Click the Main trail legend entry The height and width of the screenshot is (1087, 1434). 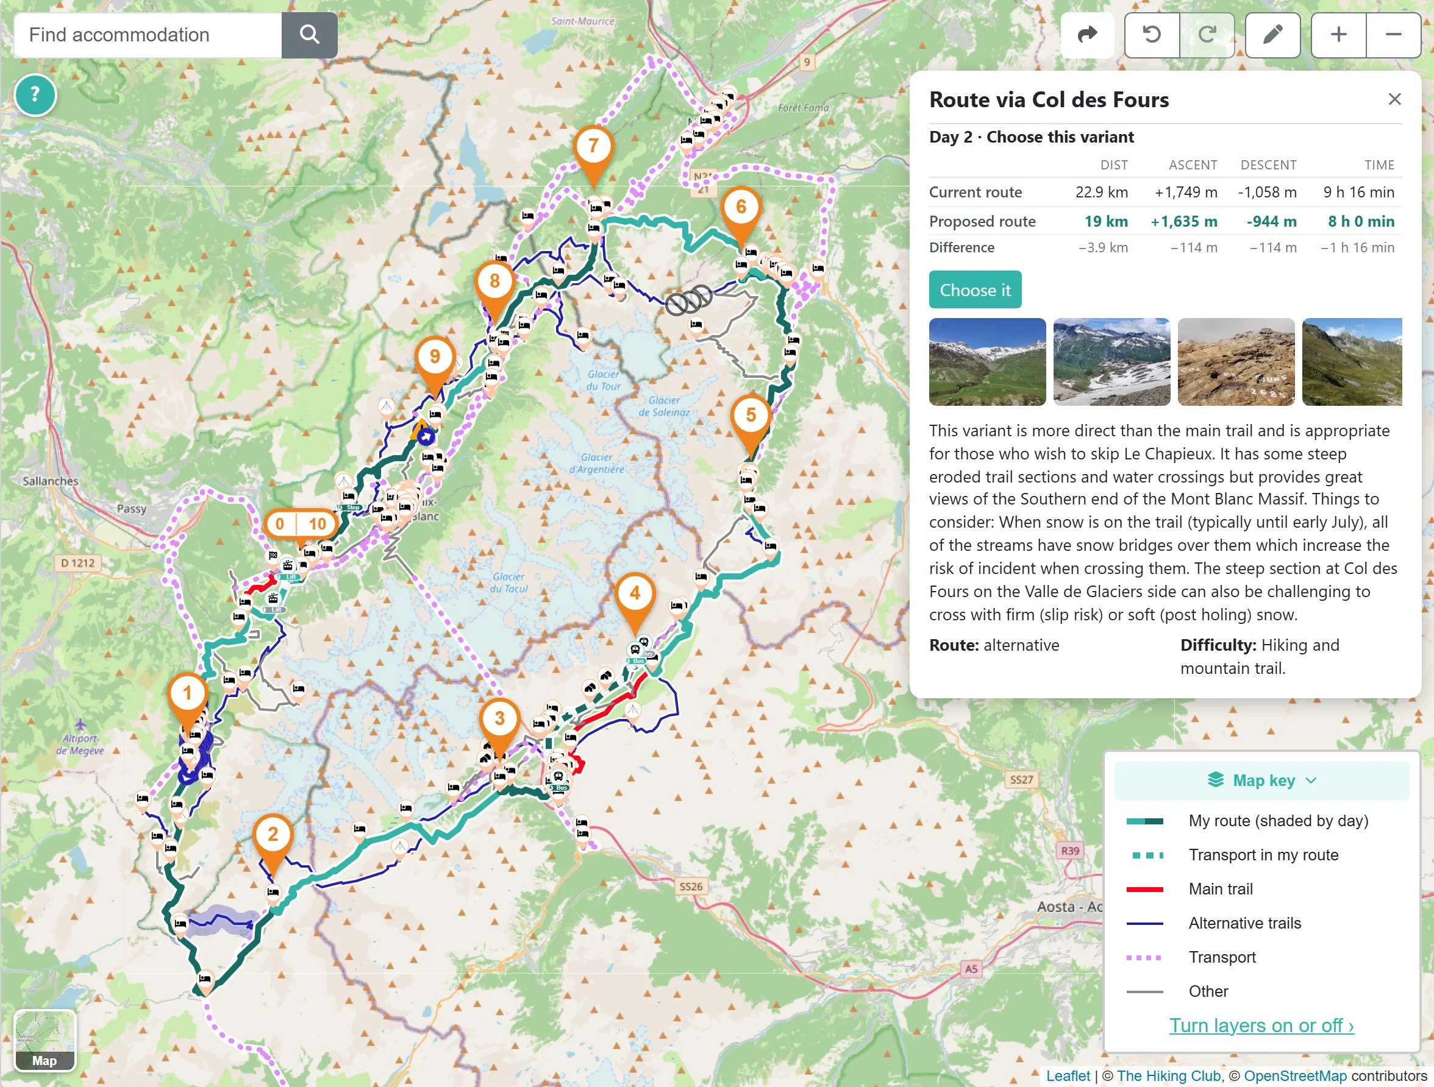click(1221, 889)
